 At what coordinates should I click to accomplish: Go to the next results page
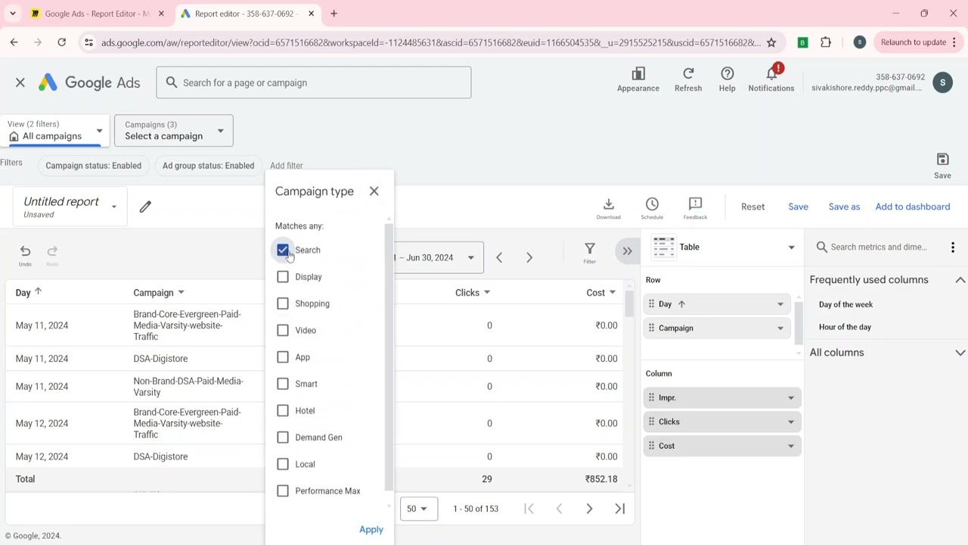click(x=589, y=509)
